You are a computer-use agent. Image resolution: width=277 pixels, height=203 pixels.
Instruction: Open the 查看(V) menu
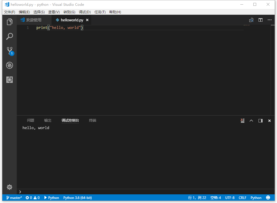pyautogui.click(x=54, y=12)
